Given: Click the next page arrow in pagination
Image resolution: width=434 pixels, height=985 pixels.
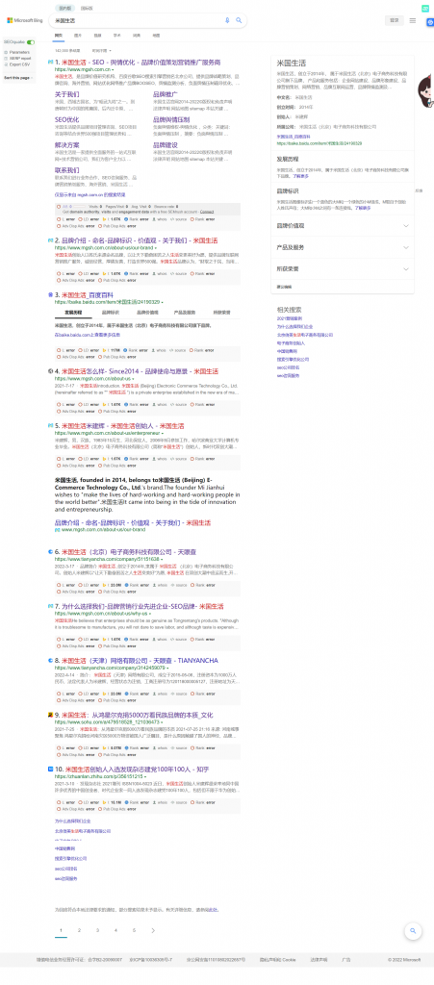Looking at the screenshot, I should pos(153,930).
